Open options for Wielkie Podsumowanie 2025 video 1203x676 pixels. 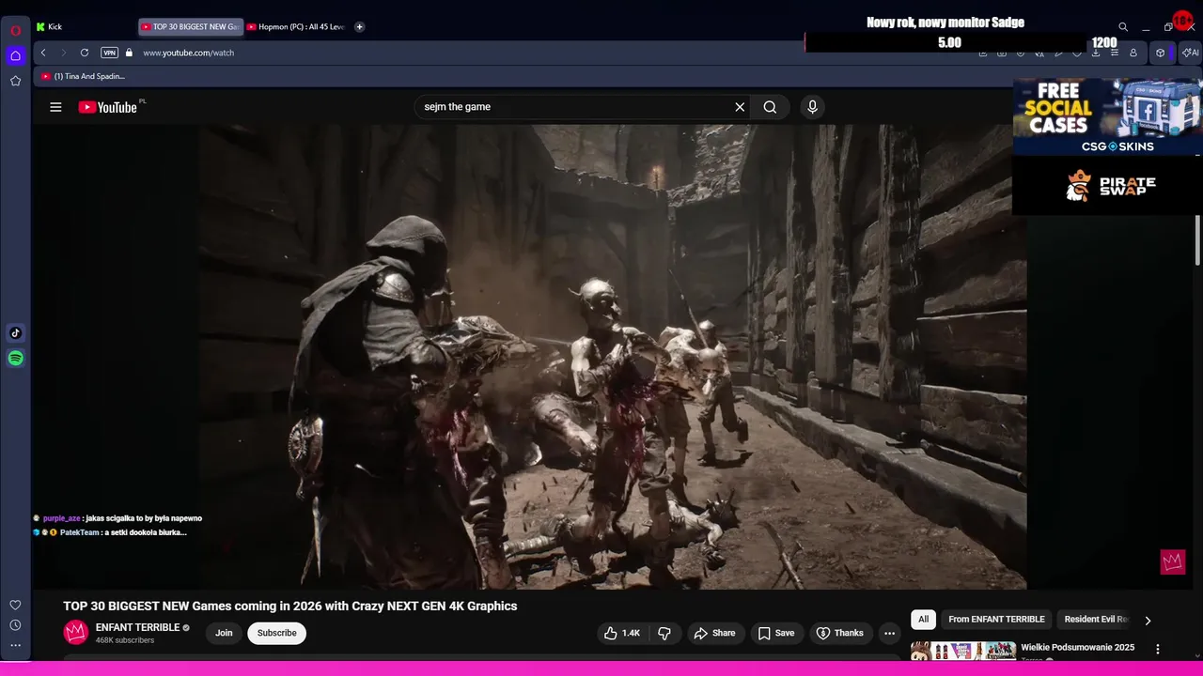1157,649
